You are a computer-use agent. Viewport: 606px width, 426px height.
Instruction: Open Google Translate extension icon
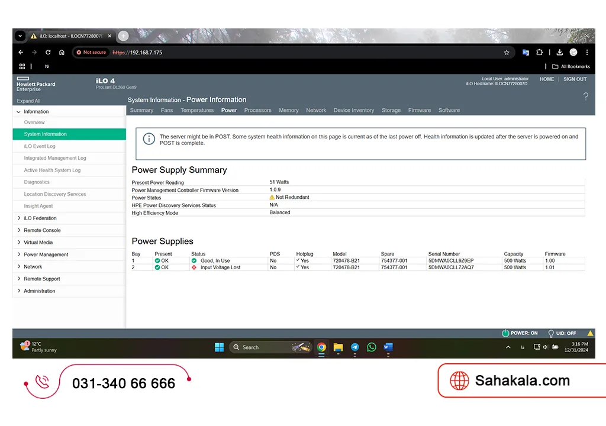tap(526, 52)
